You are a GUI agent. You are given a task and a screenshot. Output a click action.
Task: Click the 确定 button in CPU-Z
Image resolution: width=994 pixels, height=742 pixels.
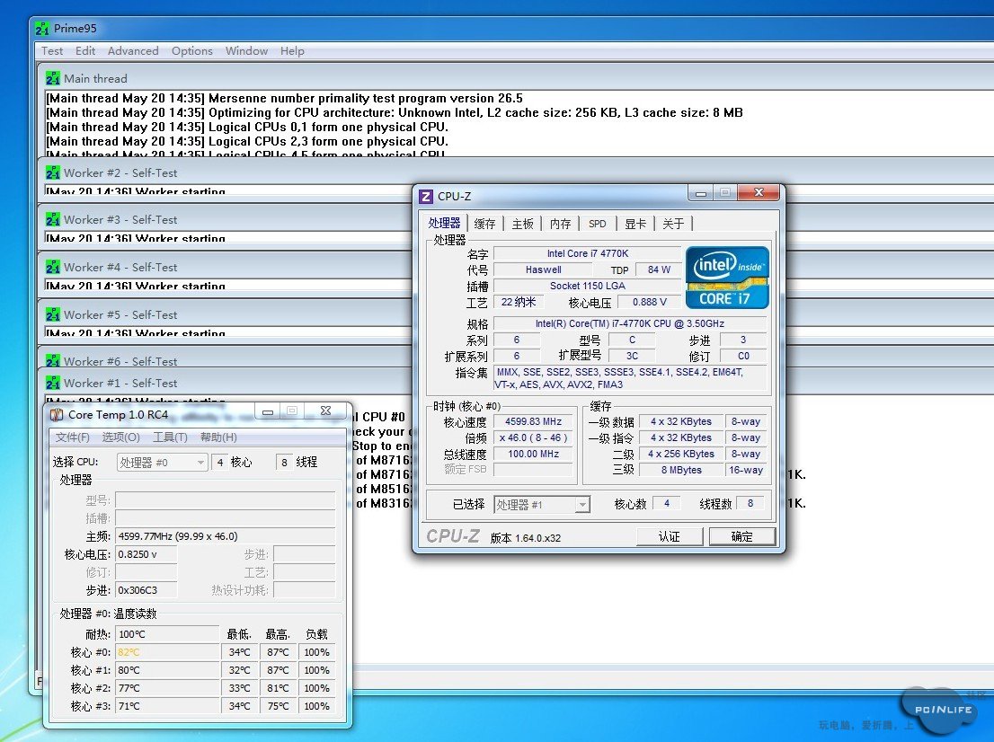pos(742,536)
